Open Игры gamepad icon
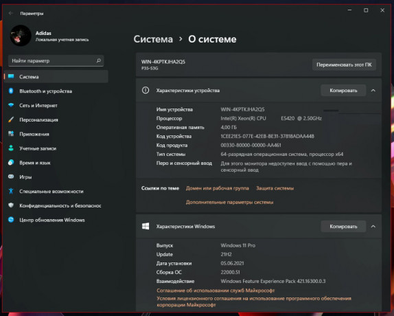Screen dimensions: 394x316 (11, 177)
